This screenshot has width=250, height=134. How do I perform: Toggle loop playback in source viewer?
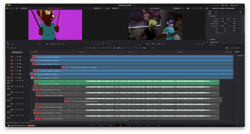(x=63, y=44)
